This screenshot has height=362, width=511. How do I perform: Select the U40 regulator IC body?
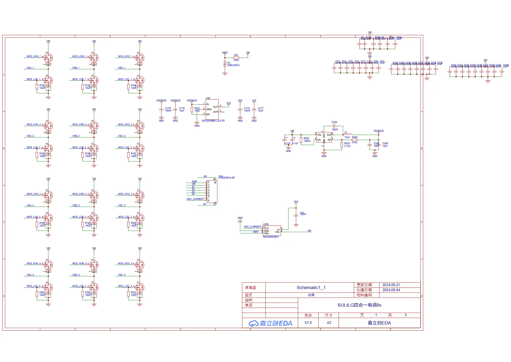click(212, 109)
